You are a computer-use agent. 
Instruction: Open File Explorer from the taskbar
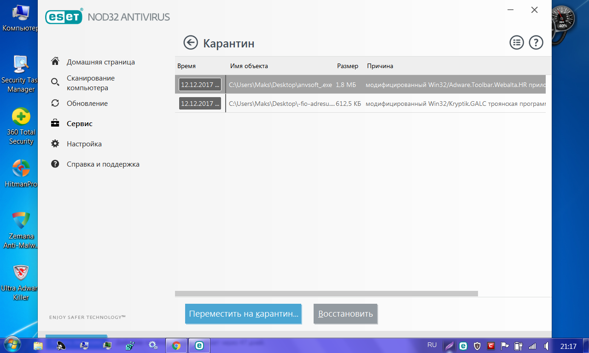pos(38,345)
